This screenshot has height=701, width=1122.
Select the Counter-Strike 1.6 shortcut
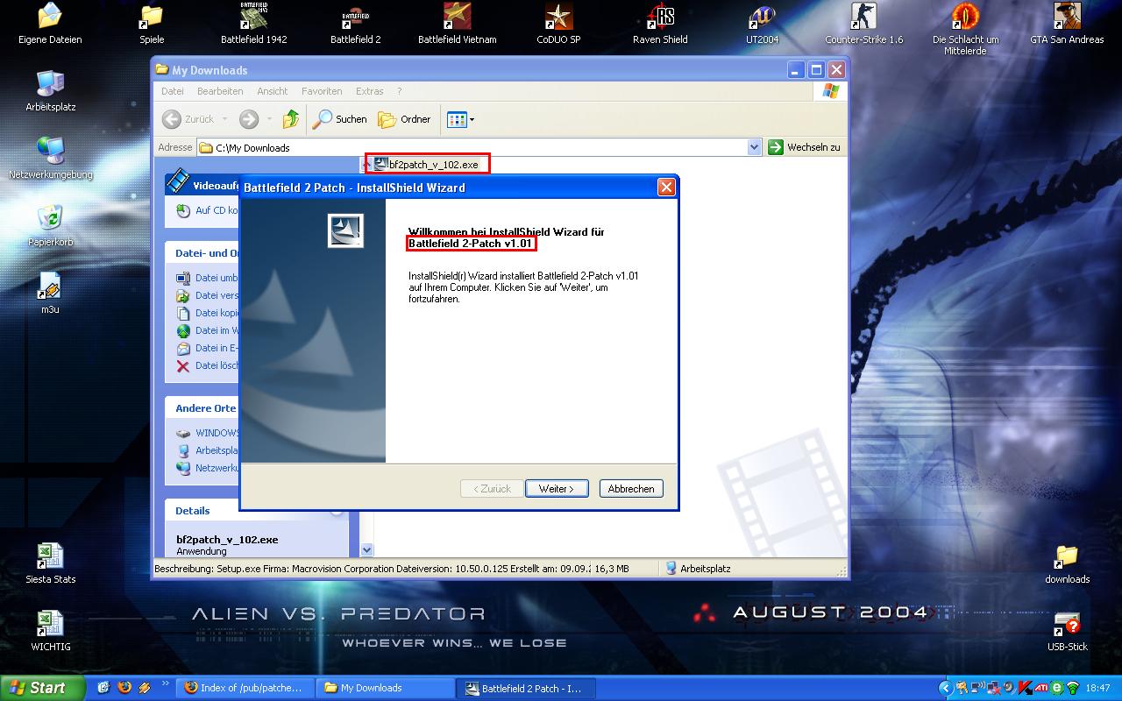click(863, 24)
